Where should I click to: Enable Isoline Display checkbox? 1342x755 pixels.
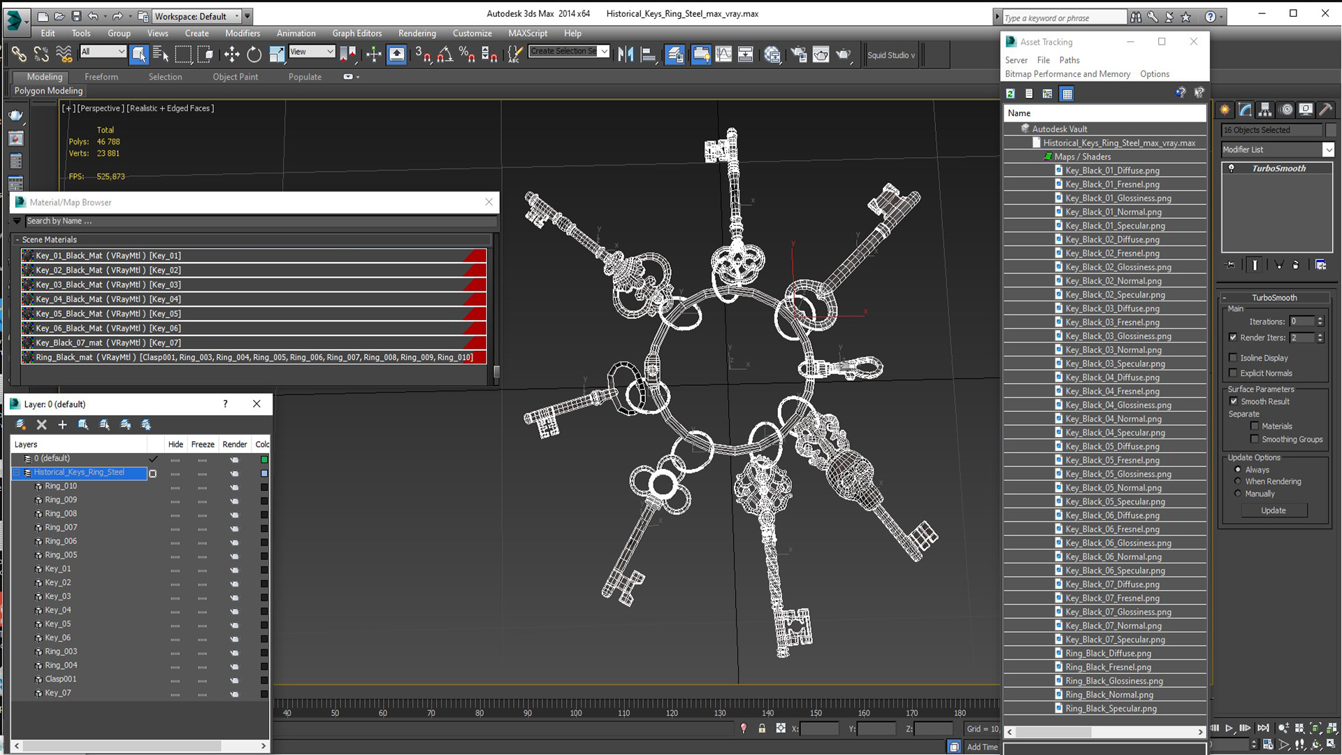1233,357
